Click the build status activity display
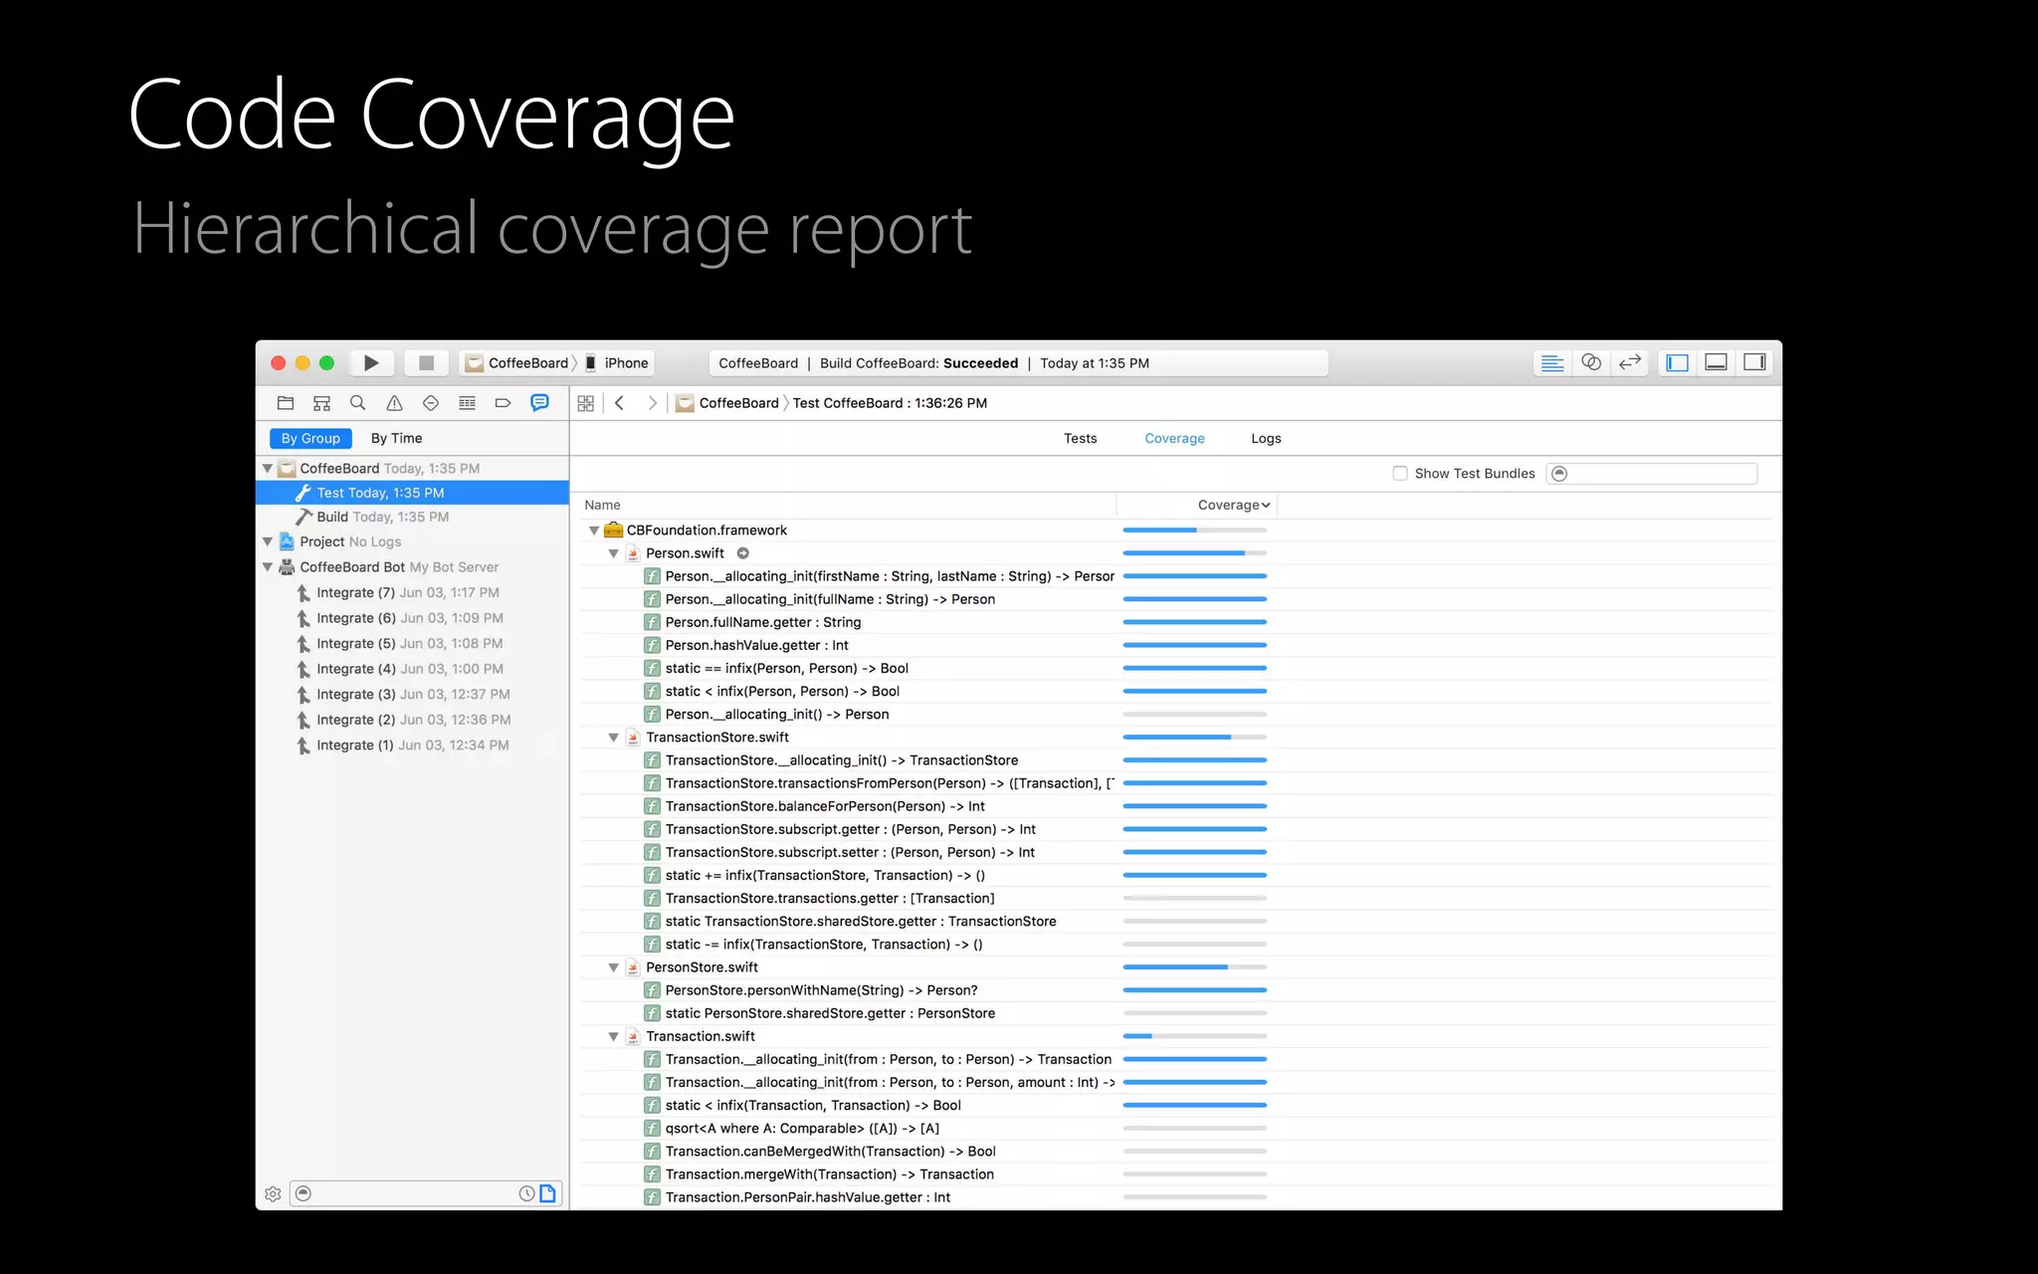 pos(1018,363)
